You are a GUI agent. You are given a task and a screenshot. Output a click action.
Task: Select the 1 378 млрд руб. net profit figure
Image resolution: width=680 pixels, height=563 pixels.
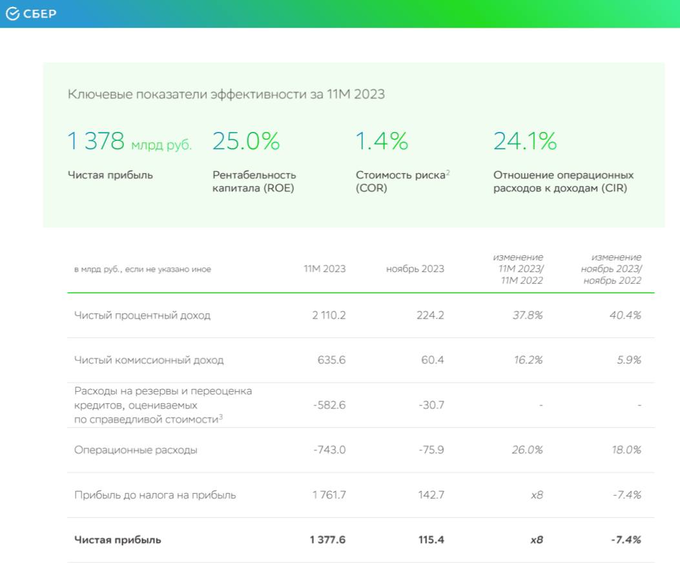[x=129, y=142]
